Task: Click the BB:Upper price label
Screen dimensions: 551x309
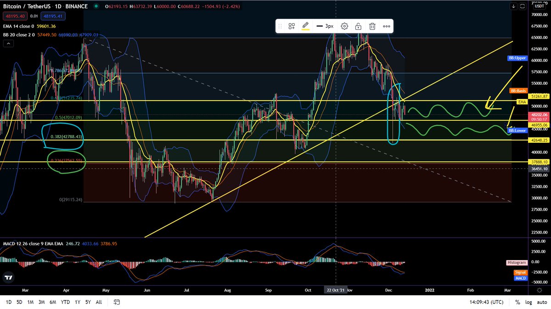Action: [x=517, y=58]
